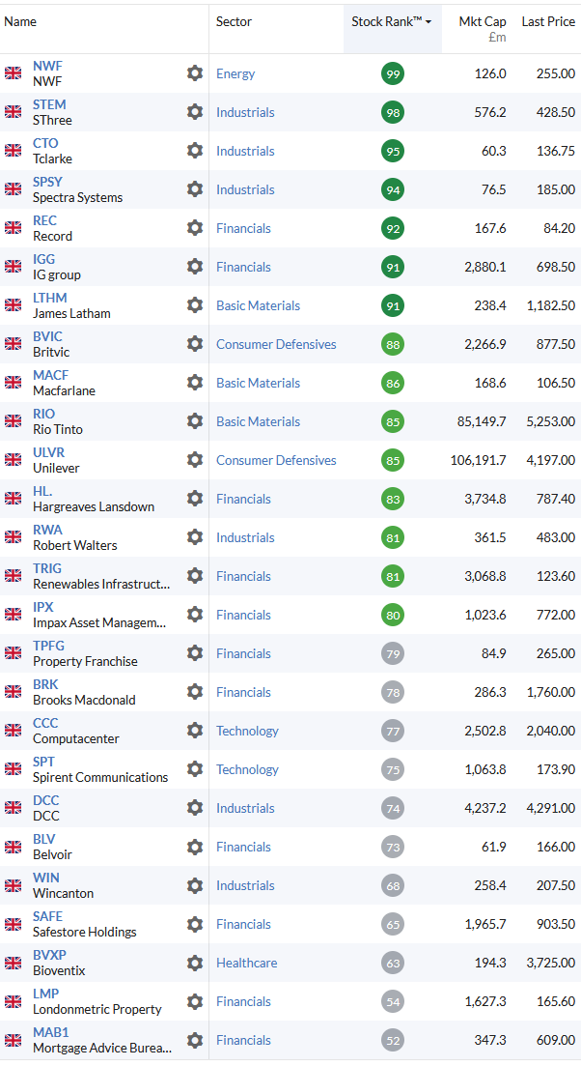This screenshot has width=581, height=1066.
Task: Sort by the Sector column header
Action: pos(234,22)
